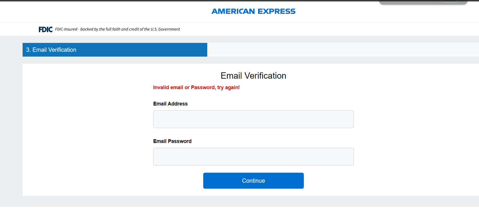Click the gray popup at the top right edge
479x209 pixels.
(x=414, y=3)
